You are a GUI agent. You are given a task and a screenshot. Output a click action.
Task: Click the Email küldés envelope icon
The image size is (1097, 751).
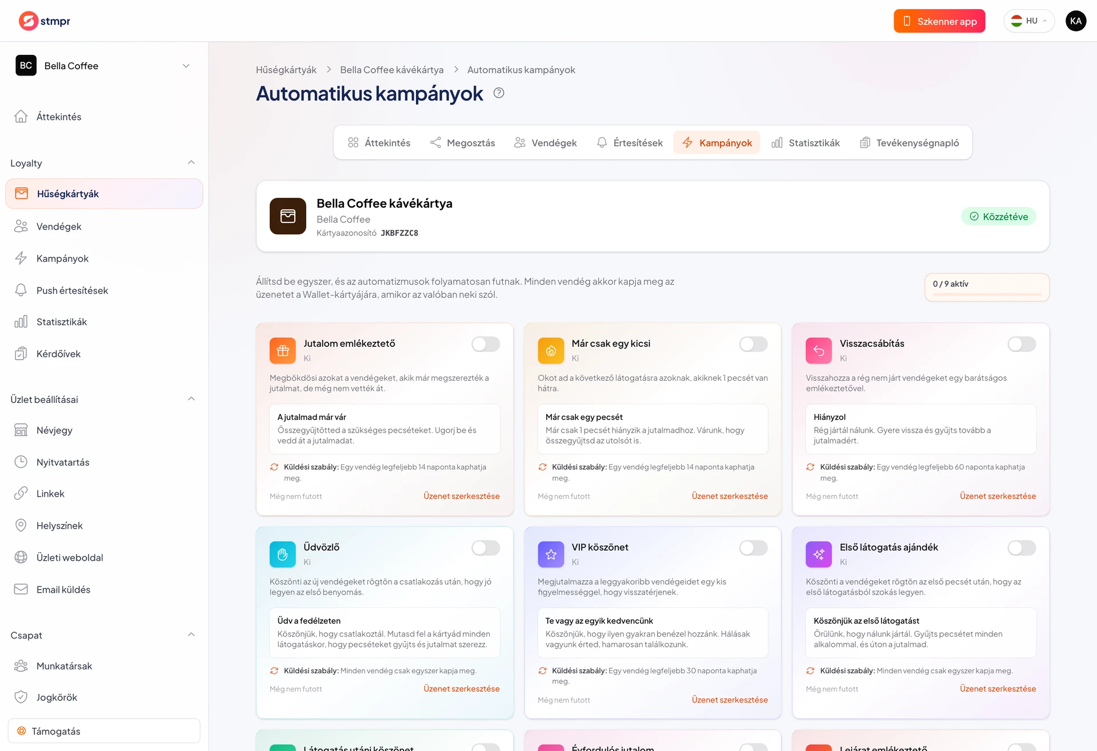21,589
